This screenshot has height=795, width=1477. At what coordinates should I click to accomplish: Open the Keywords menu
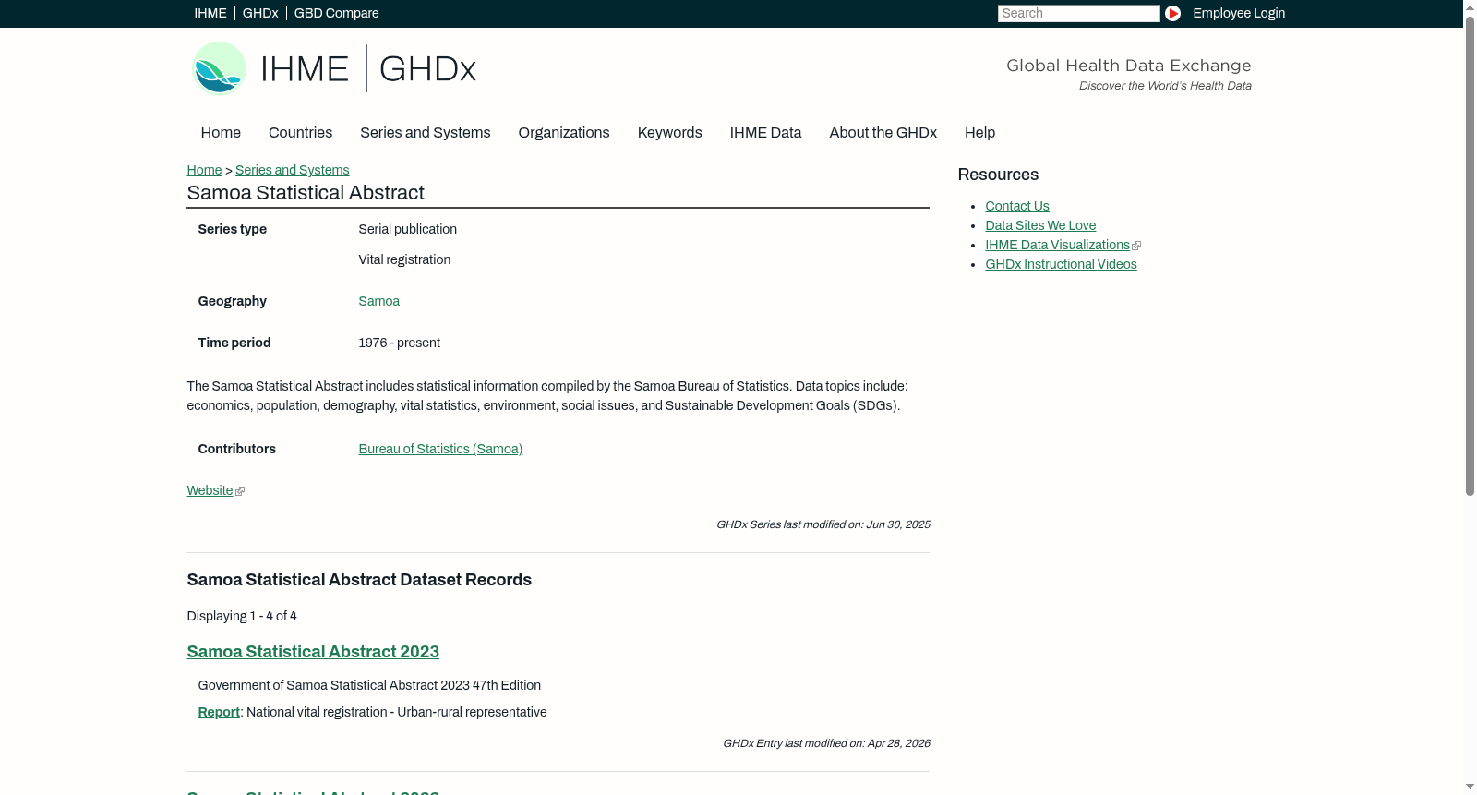(x=669, y=132)
